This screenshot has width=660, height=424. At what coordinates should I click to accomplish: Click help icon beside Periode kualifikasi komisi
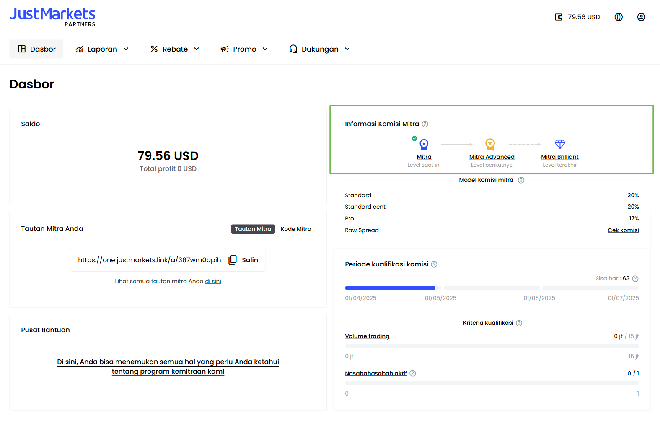434,264
